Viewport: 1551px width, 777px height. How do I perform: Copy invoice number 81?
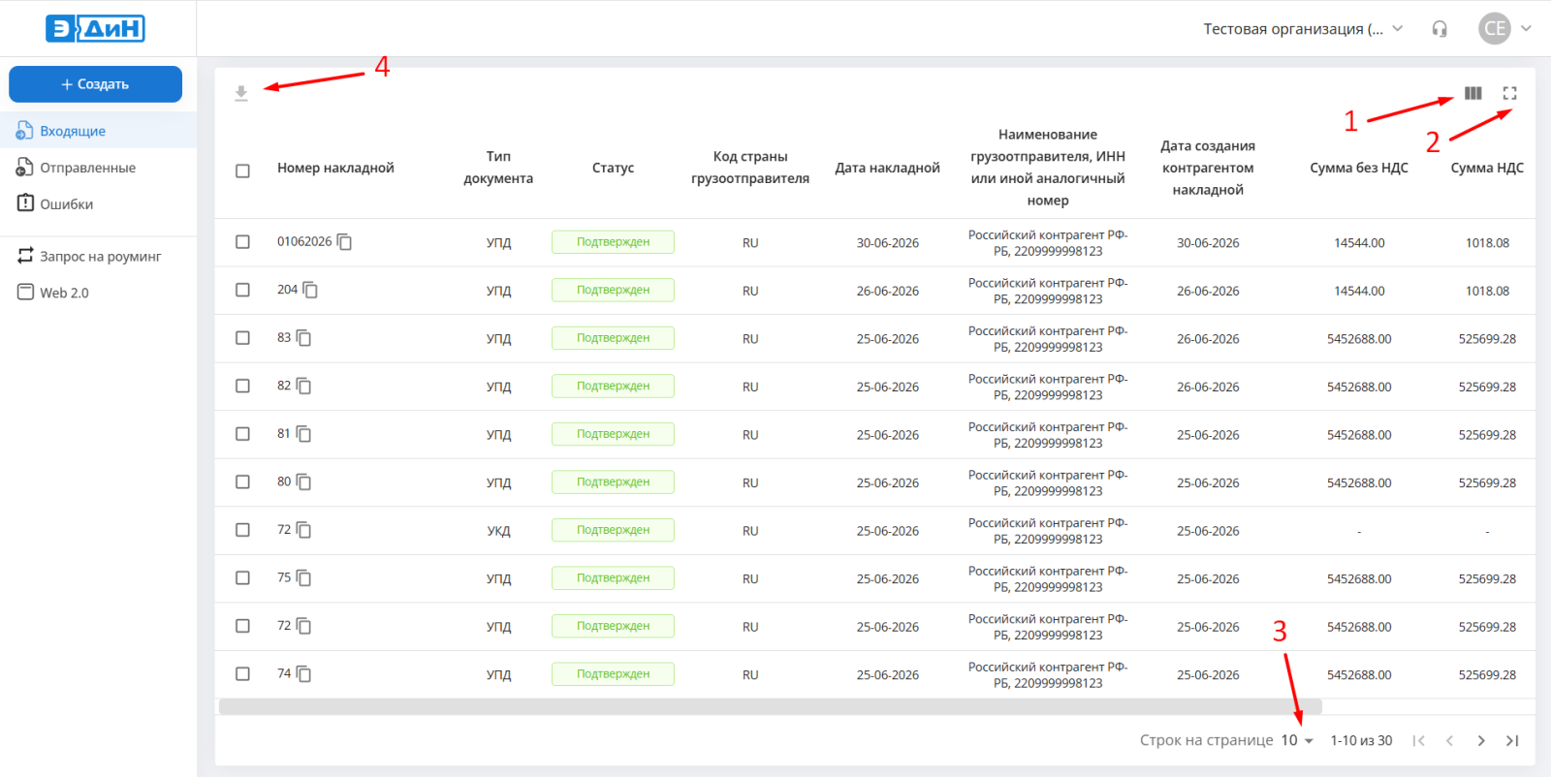303,434
